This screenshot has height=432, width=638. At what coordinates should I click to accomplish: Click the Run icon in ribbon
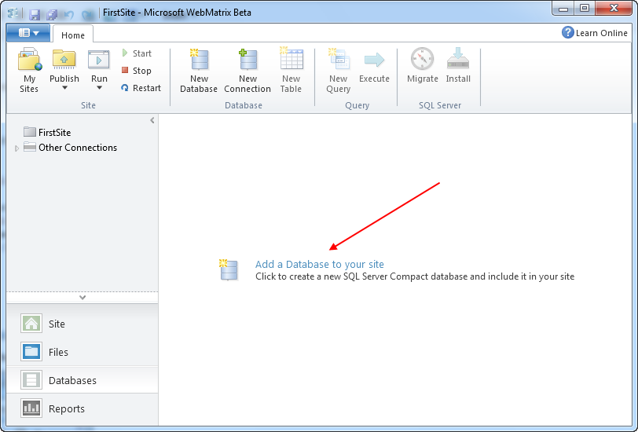point(99,60)
